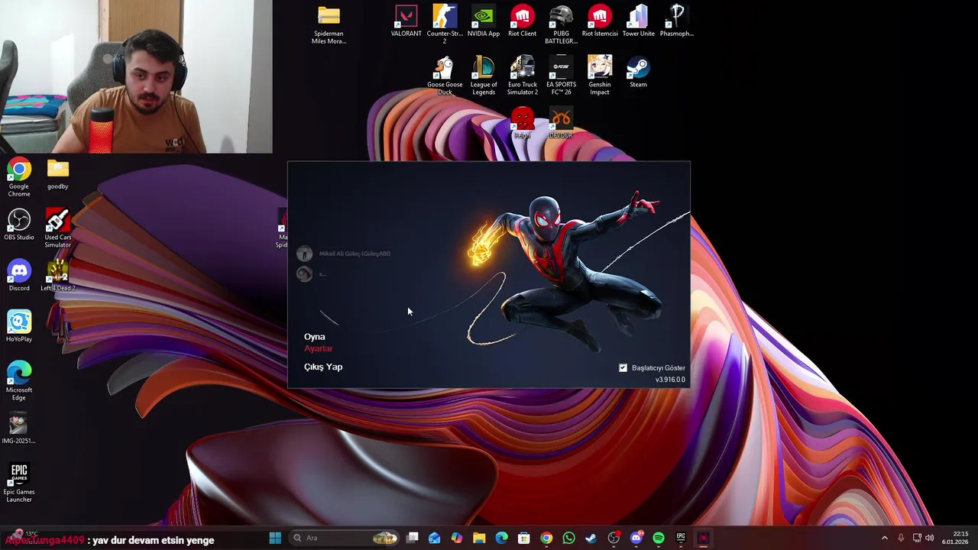Launch the OBS Studio desktop shortcut

19,225
